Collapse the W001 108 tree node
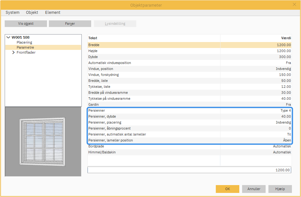 [x=8, y=37]
